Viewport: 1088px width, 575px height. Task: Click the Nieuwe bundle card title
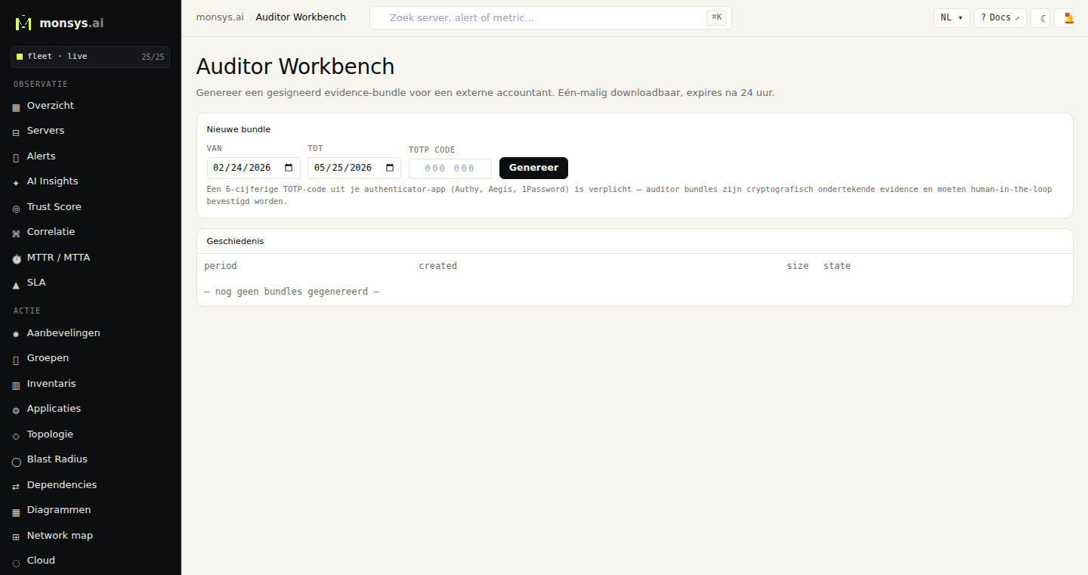(x=239, y=129)
